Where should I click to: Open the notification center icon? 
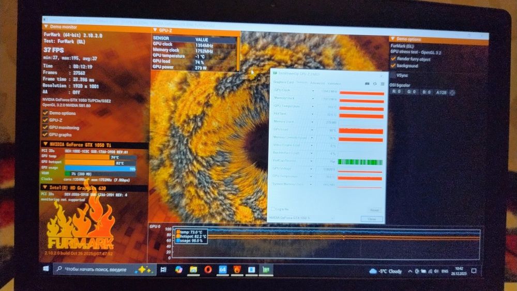pos(474,271)
